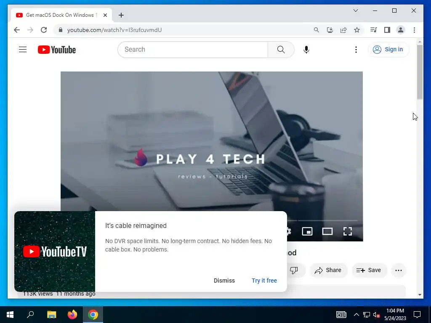Bookmark this tab with star icon
Screen dimensions: 431x323
coord(357,30)
